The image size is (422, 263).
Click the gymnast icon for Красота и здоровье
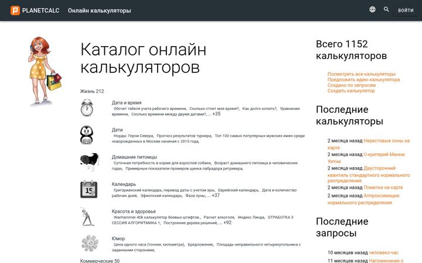click(87, 216)
